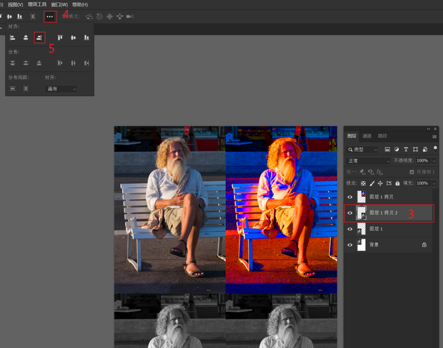Filter layers by adjustment layers
The width and height of the screenshot is (443, 348).
(397, 150)
